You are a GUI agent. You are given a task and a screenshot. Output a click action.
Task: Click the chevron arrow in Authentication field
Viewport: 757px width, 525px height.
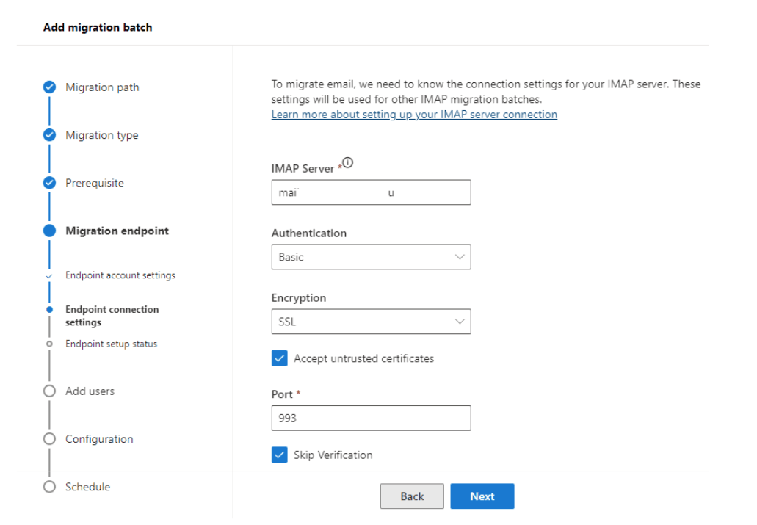460,257
